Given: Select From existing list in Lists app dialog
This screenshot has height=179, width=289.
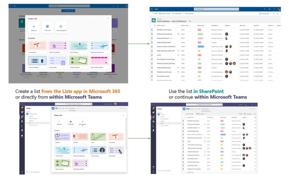Looking at the screenshot, I should click(x=61, y=28).
